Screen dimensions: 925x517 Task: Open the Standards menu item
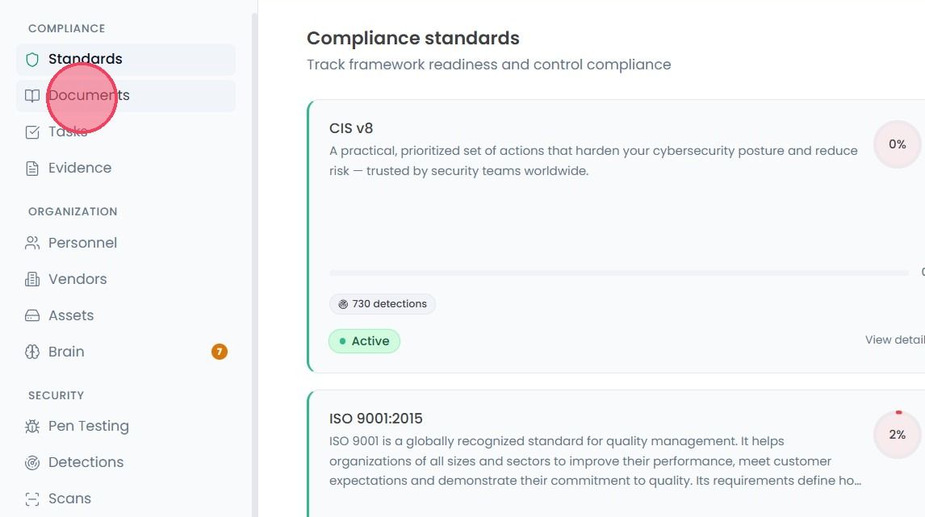(x=126, y=59)
